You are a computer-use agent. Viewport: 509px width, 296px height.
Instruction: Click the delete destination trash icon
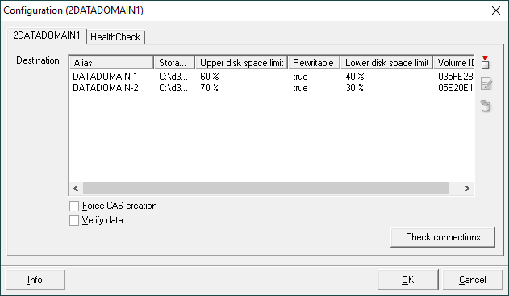(486, 106)
